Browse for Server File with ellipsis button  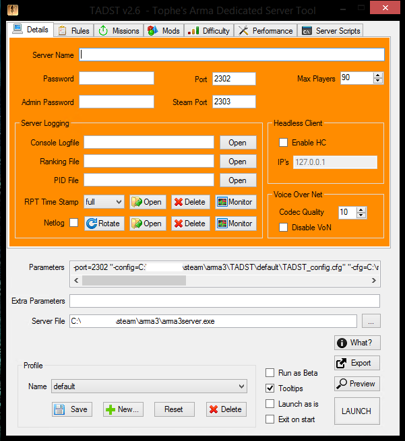[x=371, y=321]
